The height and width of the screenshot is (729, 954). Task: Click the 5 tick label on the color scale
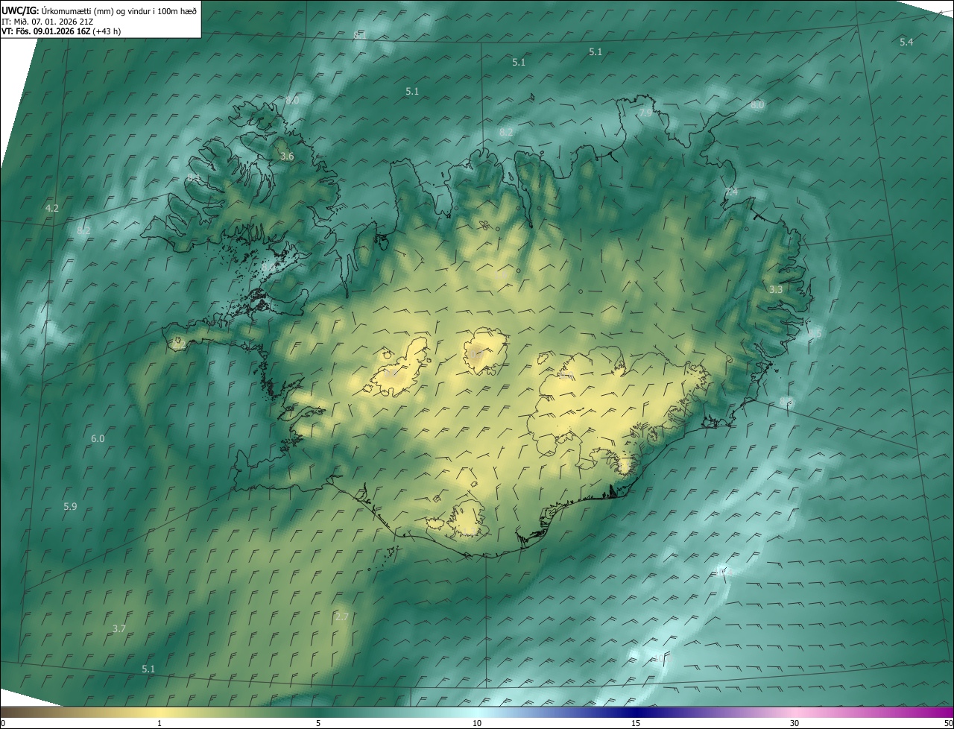pos(318,723)
